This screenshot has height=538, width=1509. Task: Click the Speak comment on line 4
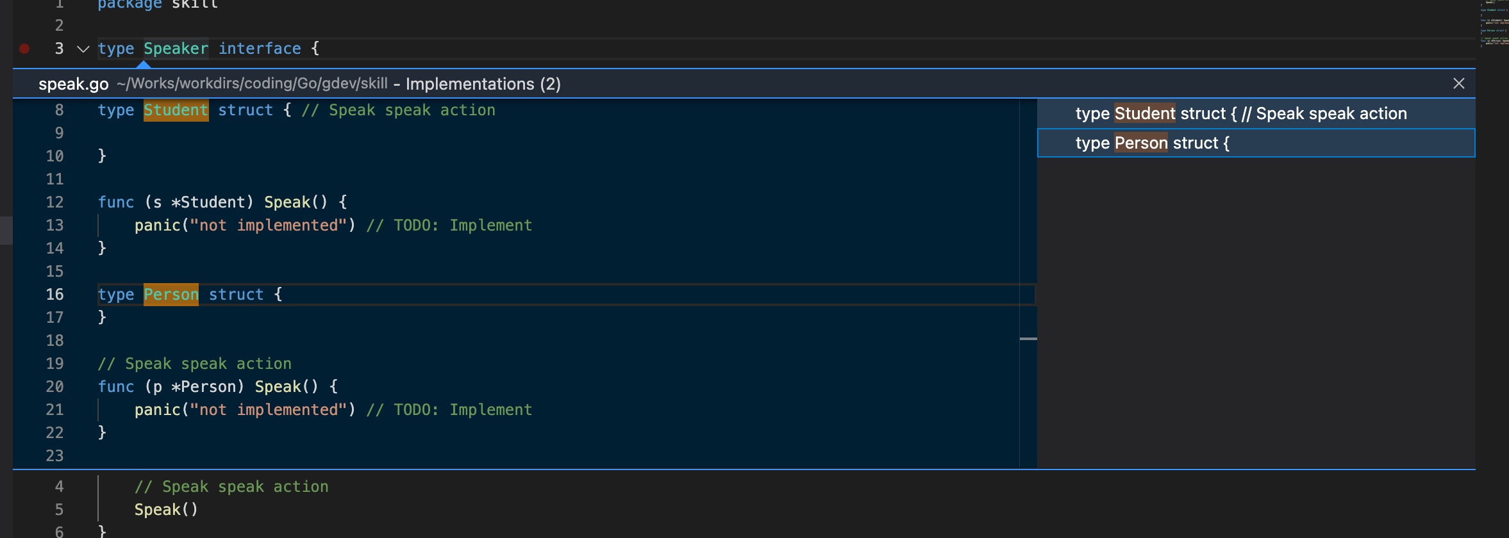coord(231,487)
